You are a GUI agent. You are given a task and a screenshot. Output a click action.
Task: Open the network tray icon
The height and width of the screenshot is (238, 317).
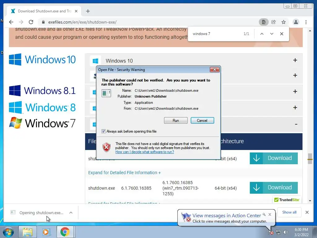[278, 232]
